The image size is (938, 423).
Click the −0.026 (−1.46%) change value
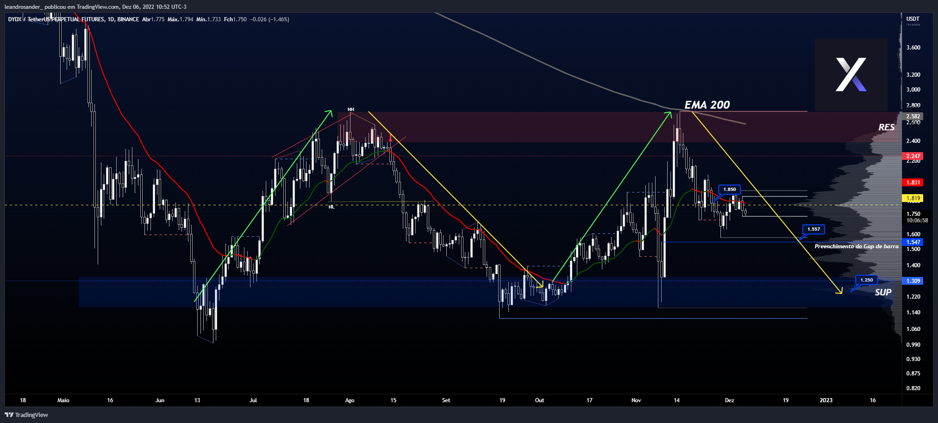(270, 19)
